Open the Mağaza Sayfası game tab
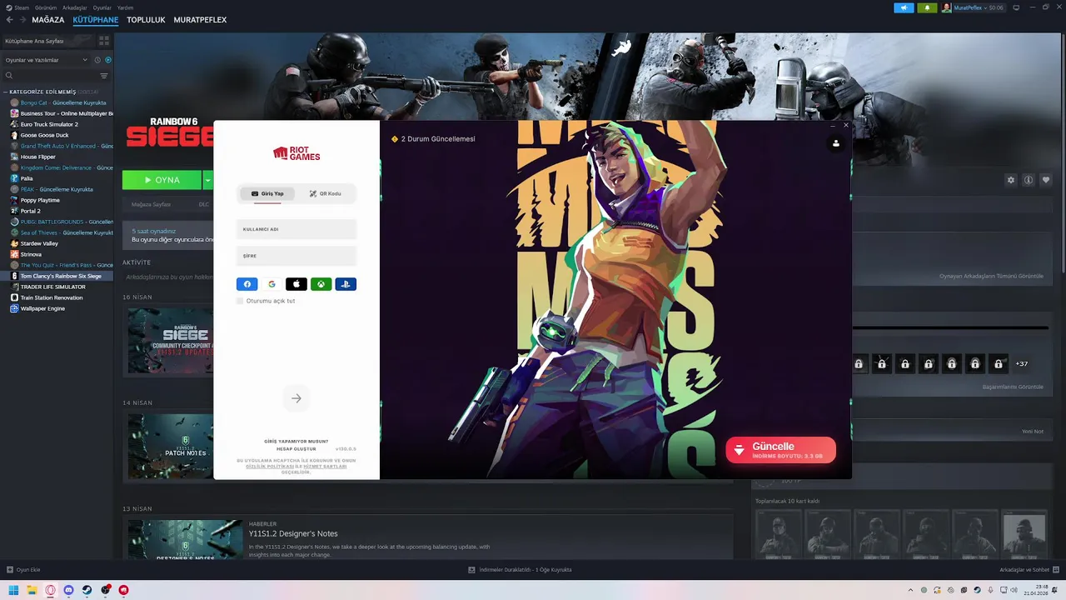The height and width of the screenshot is (600, 1066). (151, 204)
